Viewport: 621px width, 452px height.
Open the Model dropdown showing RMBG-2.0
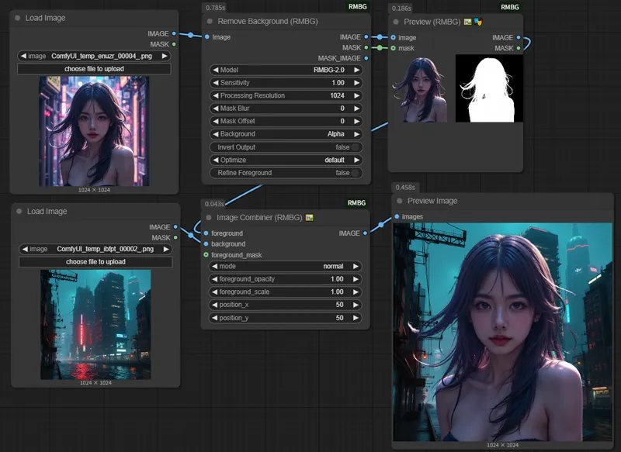tap(285, 70)
